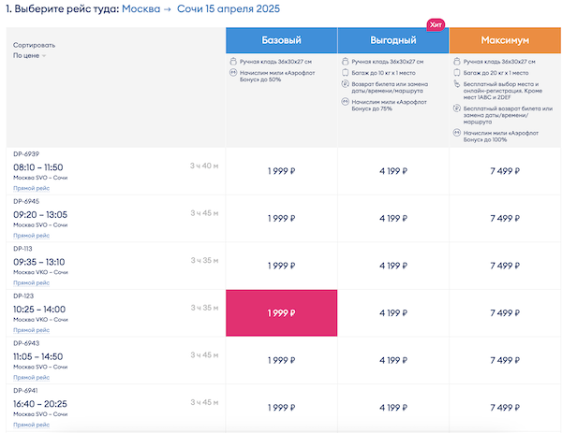Click ticket refund icon in Выгодный column
Viewport: 562px width, 433px height.
tap(344, 83)
